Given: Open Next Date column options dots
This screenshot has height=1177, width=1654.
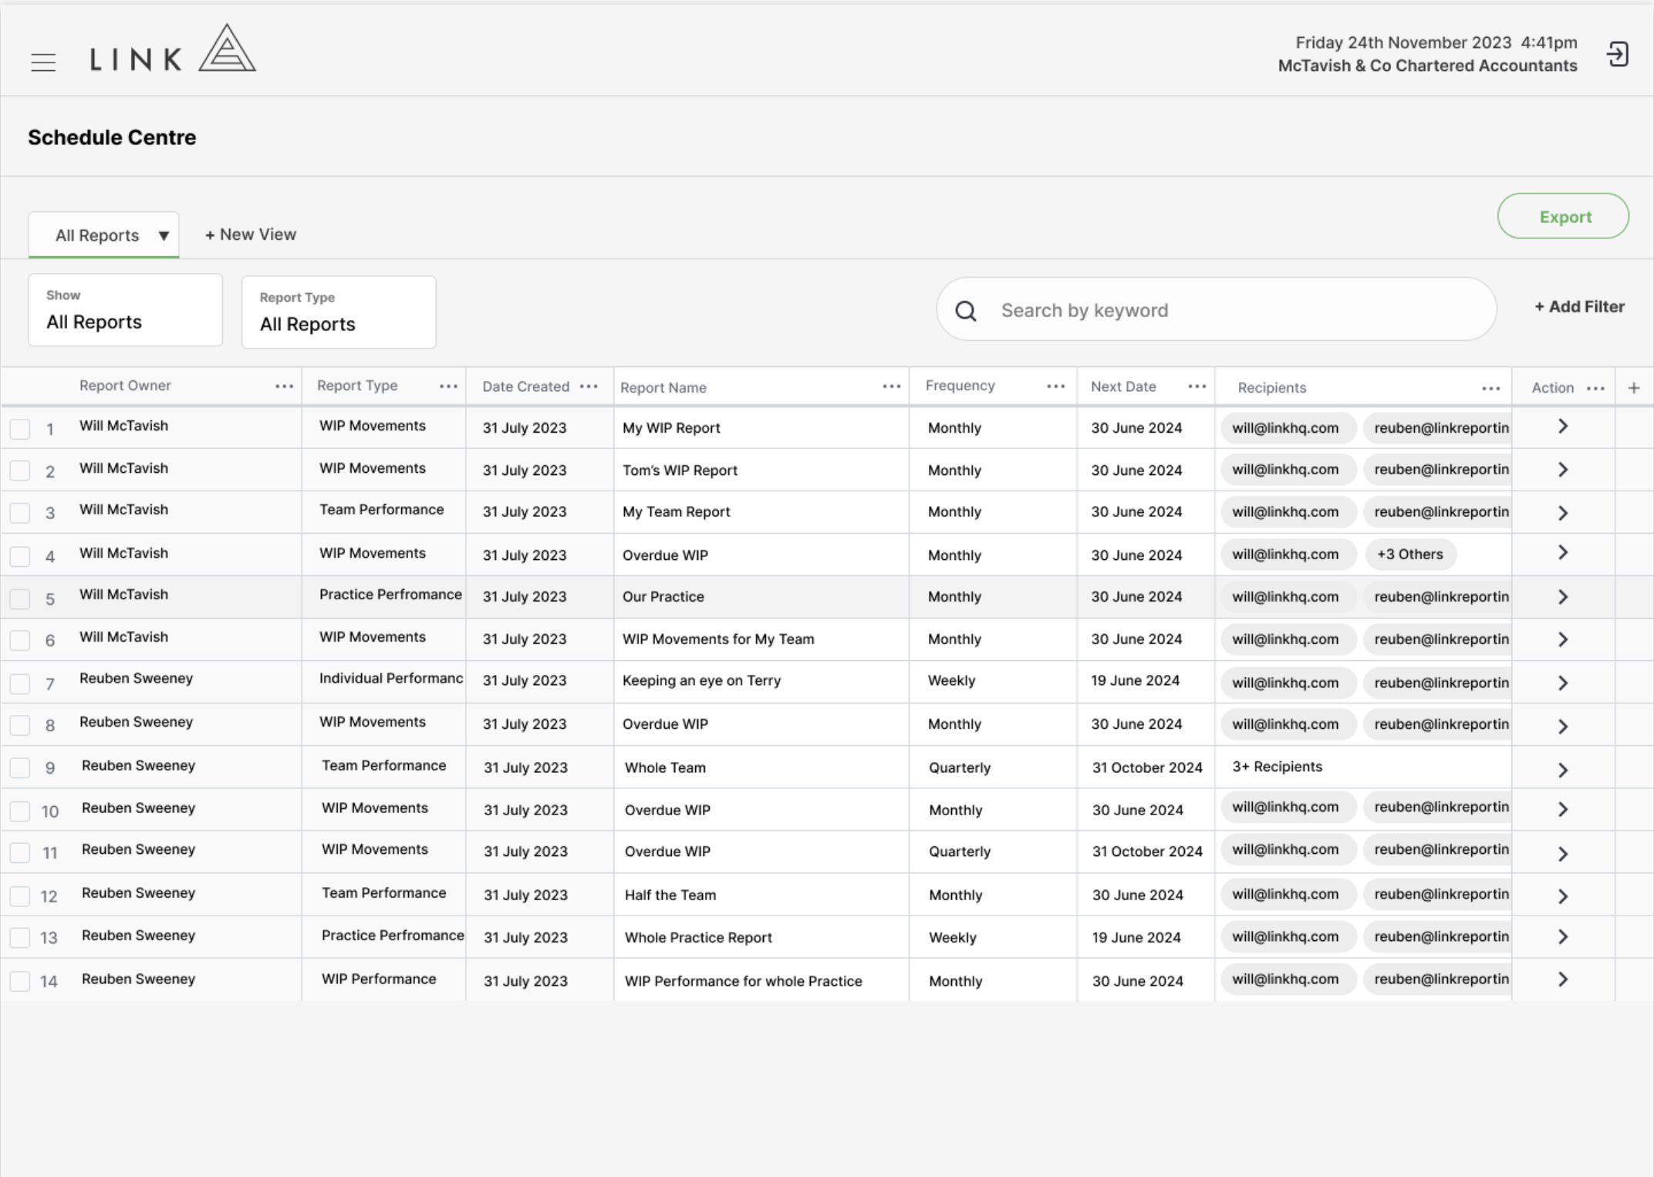Looking at the screenshot, I should tap(1197, 386).
